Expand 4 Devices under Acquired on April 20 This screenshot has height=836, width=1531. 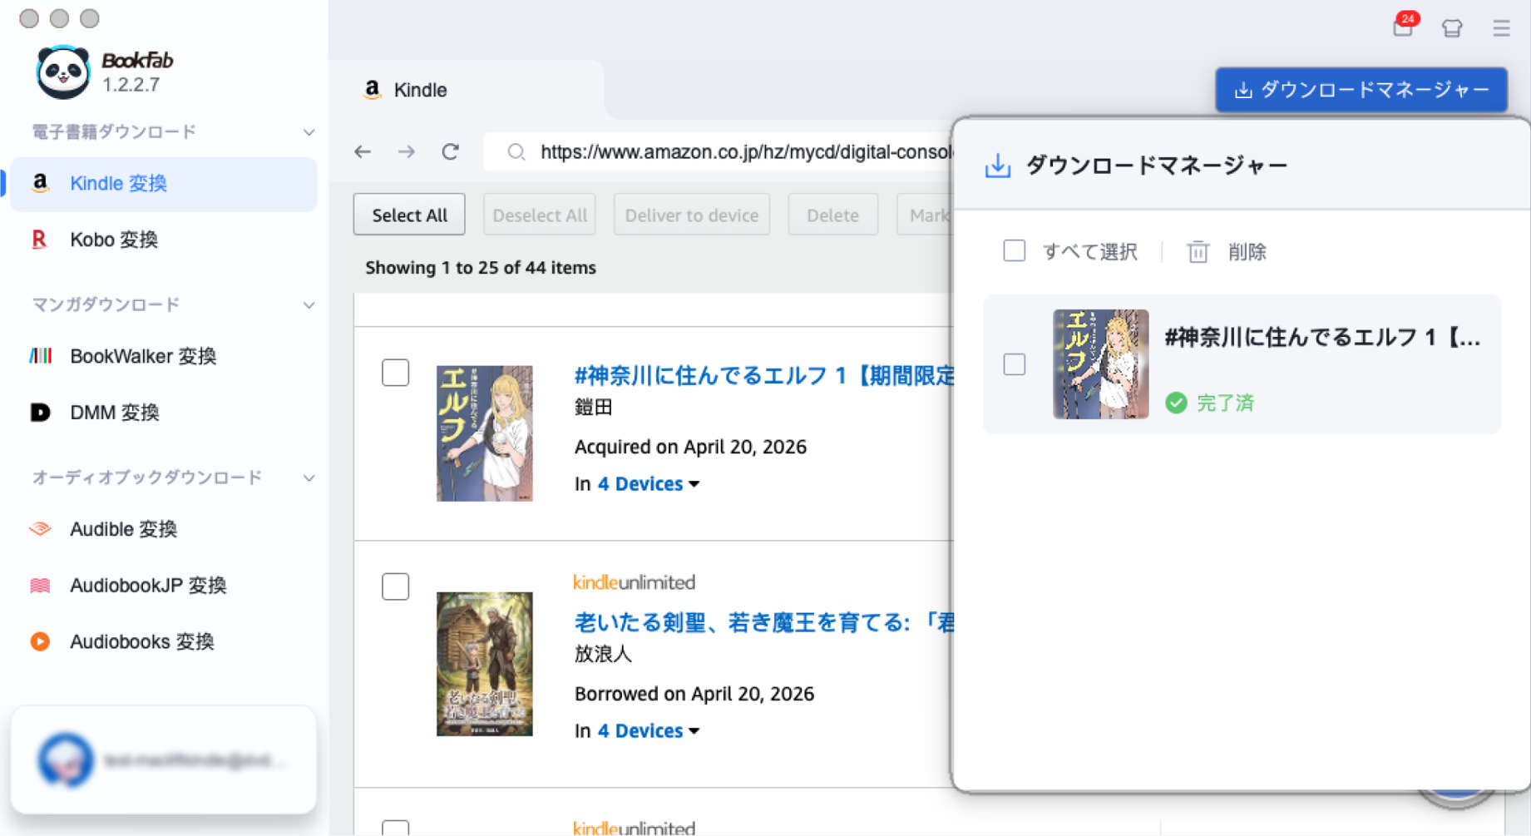pos(649,484)
